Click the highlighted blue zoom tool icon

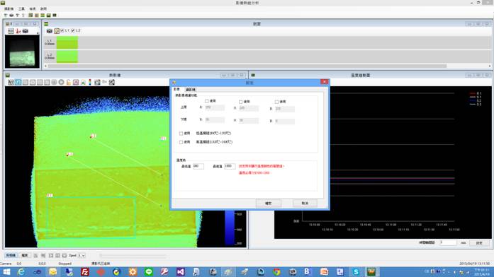point(18,82)
